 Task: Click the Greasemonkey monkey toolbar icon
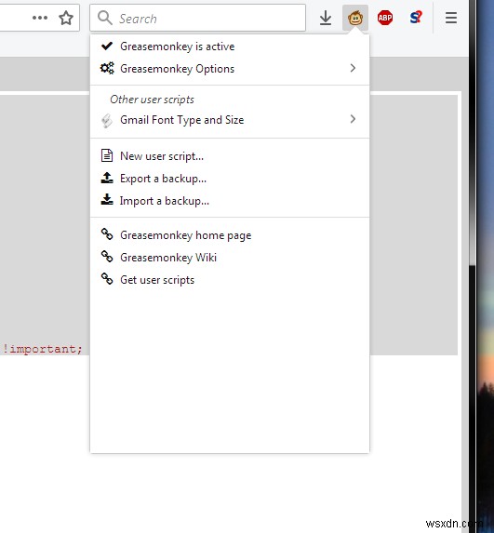coord(355,18)
